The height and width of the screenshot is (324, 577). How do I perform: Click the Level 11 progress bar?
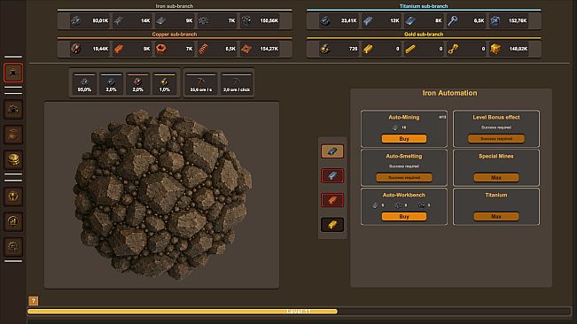point(299,311)
